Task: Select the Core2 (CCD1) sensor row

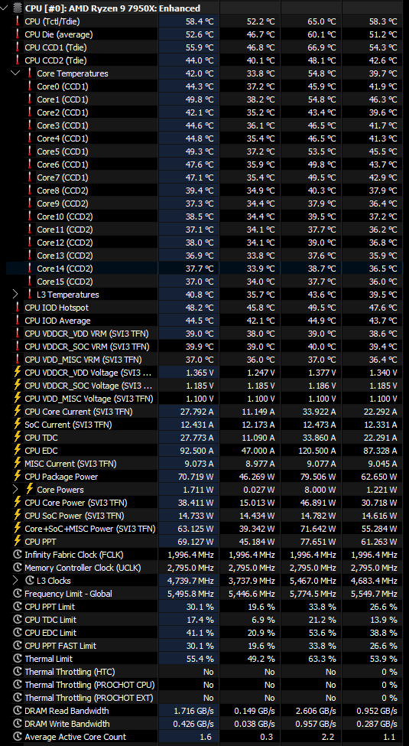Action: point(205,112)
